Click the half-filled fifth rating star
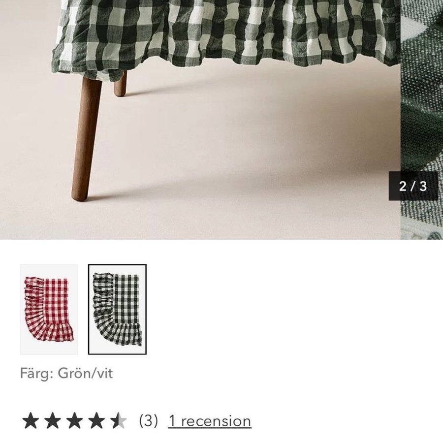This screenshot has height=443, width=443. [119, 421]
